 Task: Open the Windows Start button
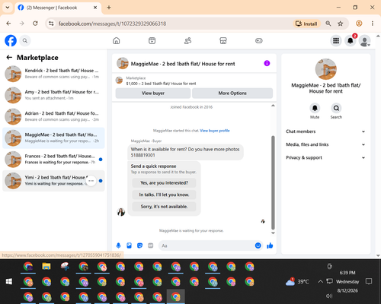click(x=9, y=281)
